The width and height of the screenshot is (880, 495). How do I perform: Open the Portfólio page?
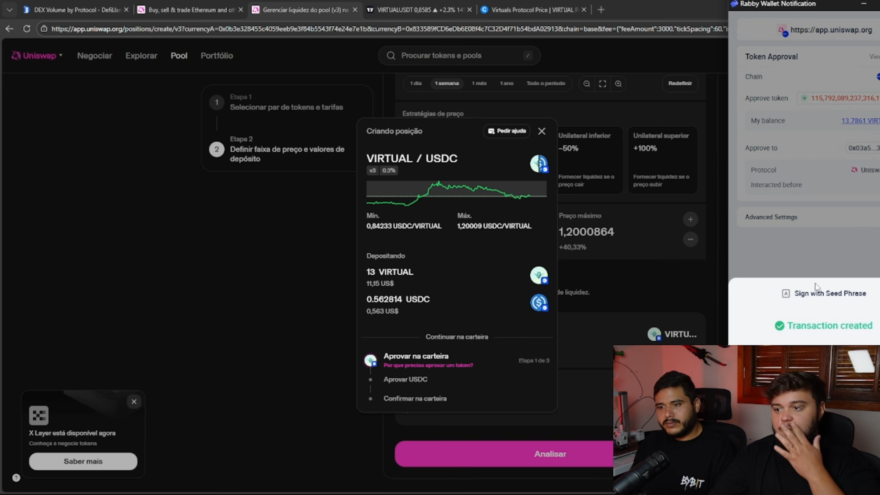pyautogui.click(x=217, y=56)
